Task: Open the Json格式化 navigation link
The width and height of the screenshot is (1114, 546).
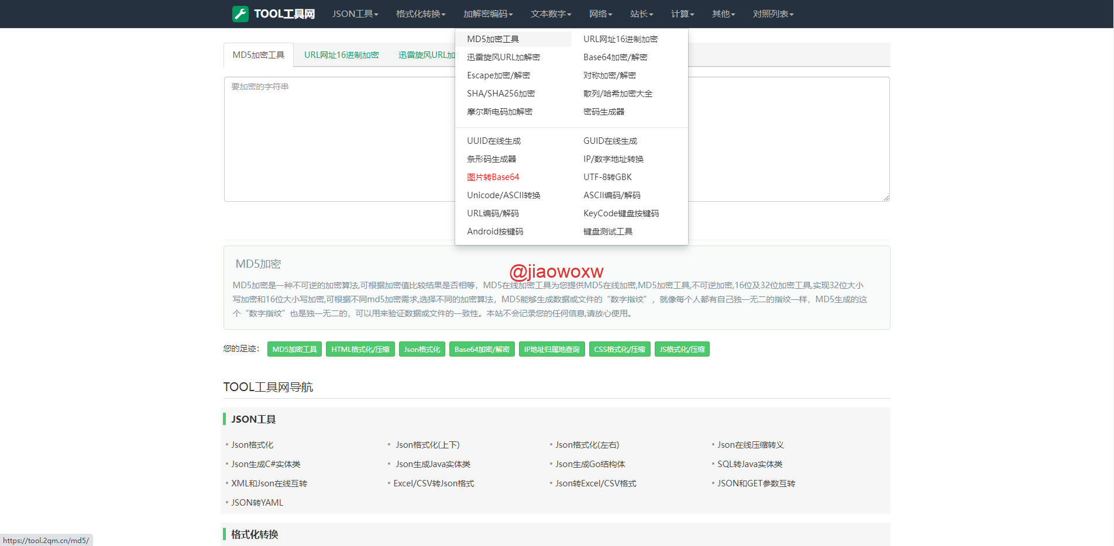Action: [x=252, y=445]
